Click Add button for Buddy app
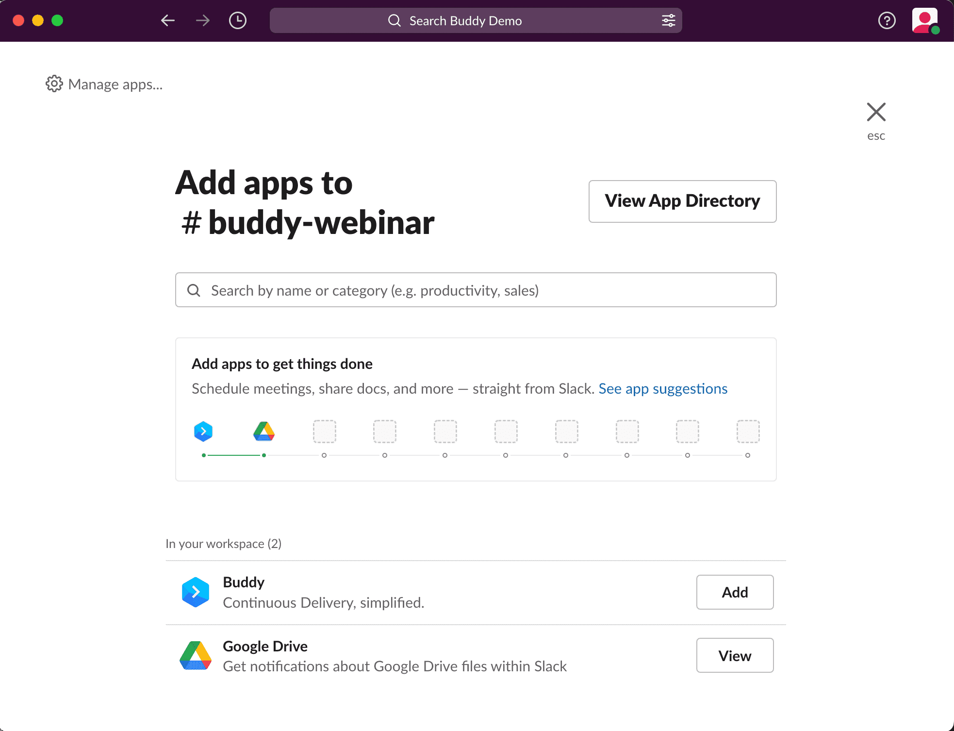Screen dimensions: 954x731 (x=735, y=592)
